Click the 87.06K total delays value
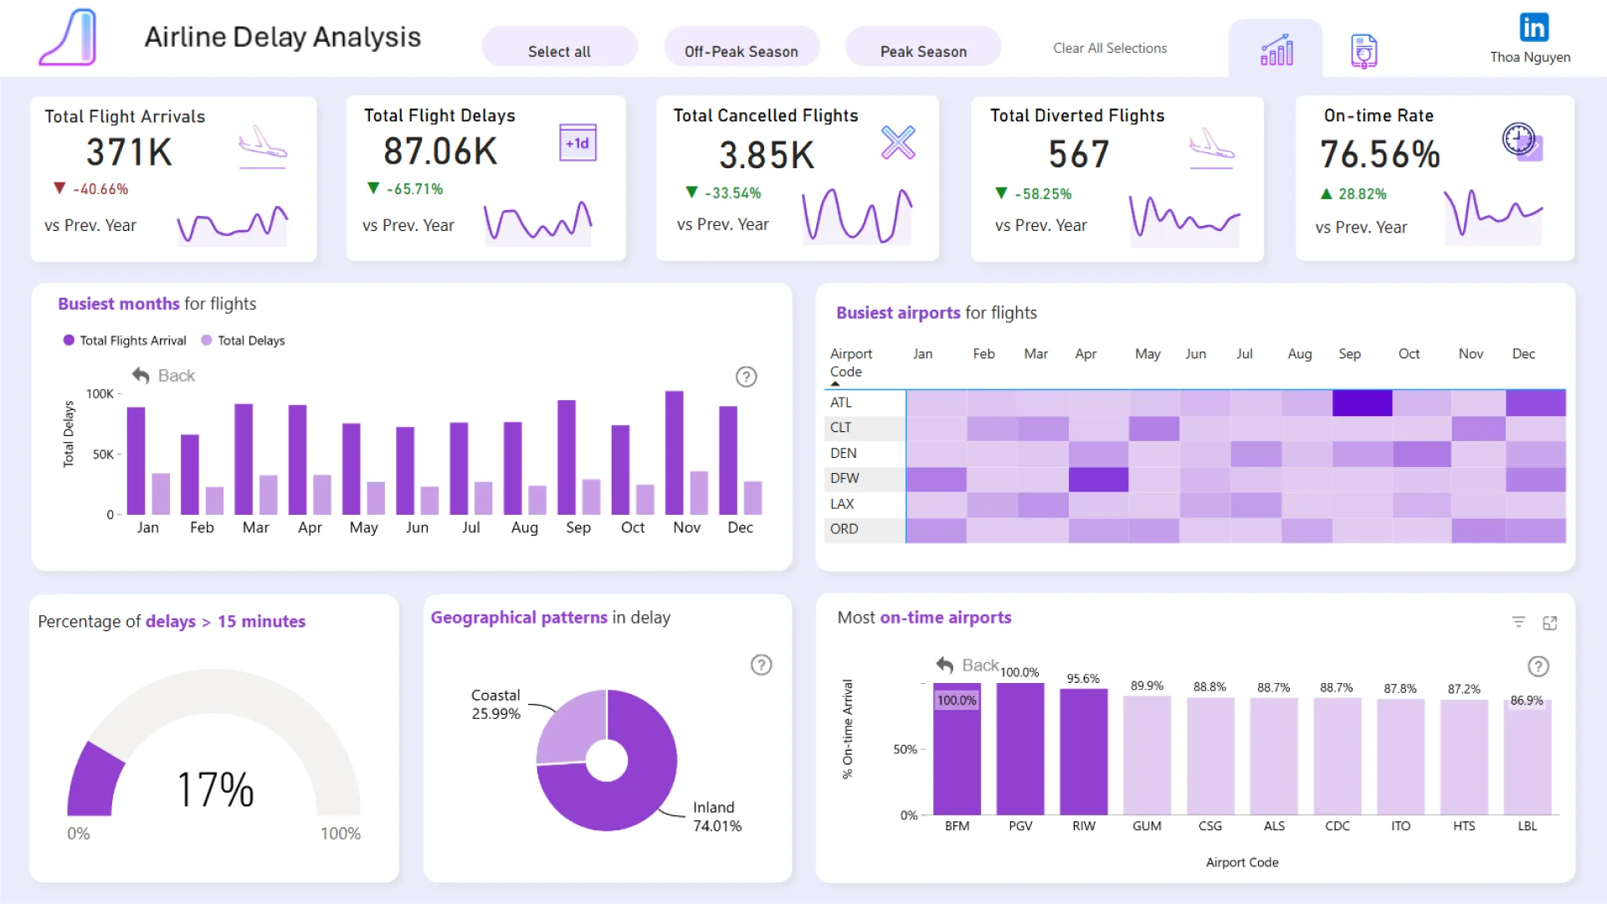Screen dimensions: 1607x904 click(x=440, y=152)
